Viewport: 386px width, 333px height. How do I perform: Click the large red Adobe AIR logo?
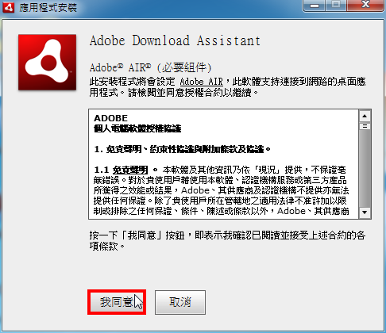coord(47,63)
